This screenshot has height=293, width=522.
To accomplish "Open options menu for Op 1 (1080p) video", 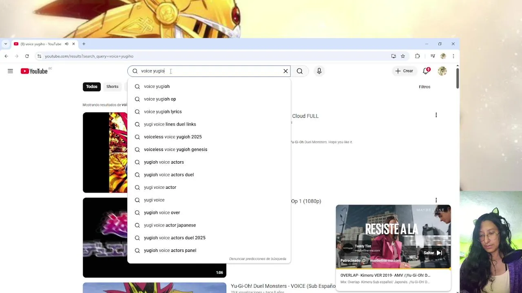I will point(436,200).
